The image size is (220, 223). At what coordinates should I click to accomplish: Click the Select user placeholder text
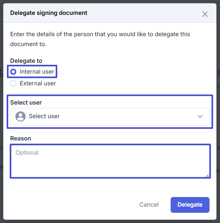tap(44, 116)
